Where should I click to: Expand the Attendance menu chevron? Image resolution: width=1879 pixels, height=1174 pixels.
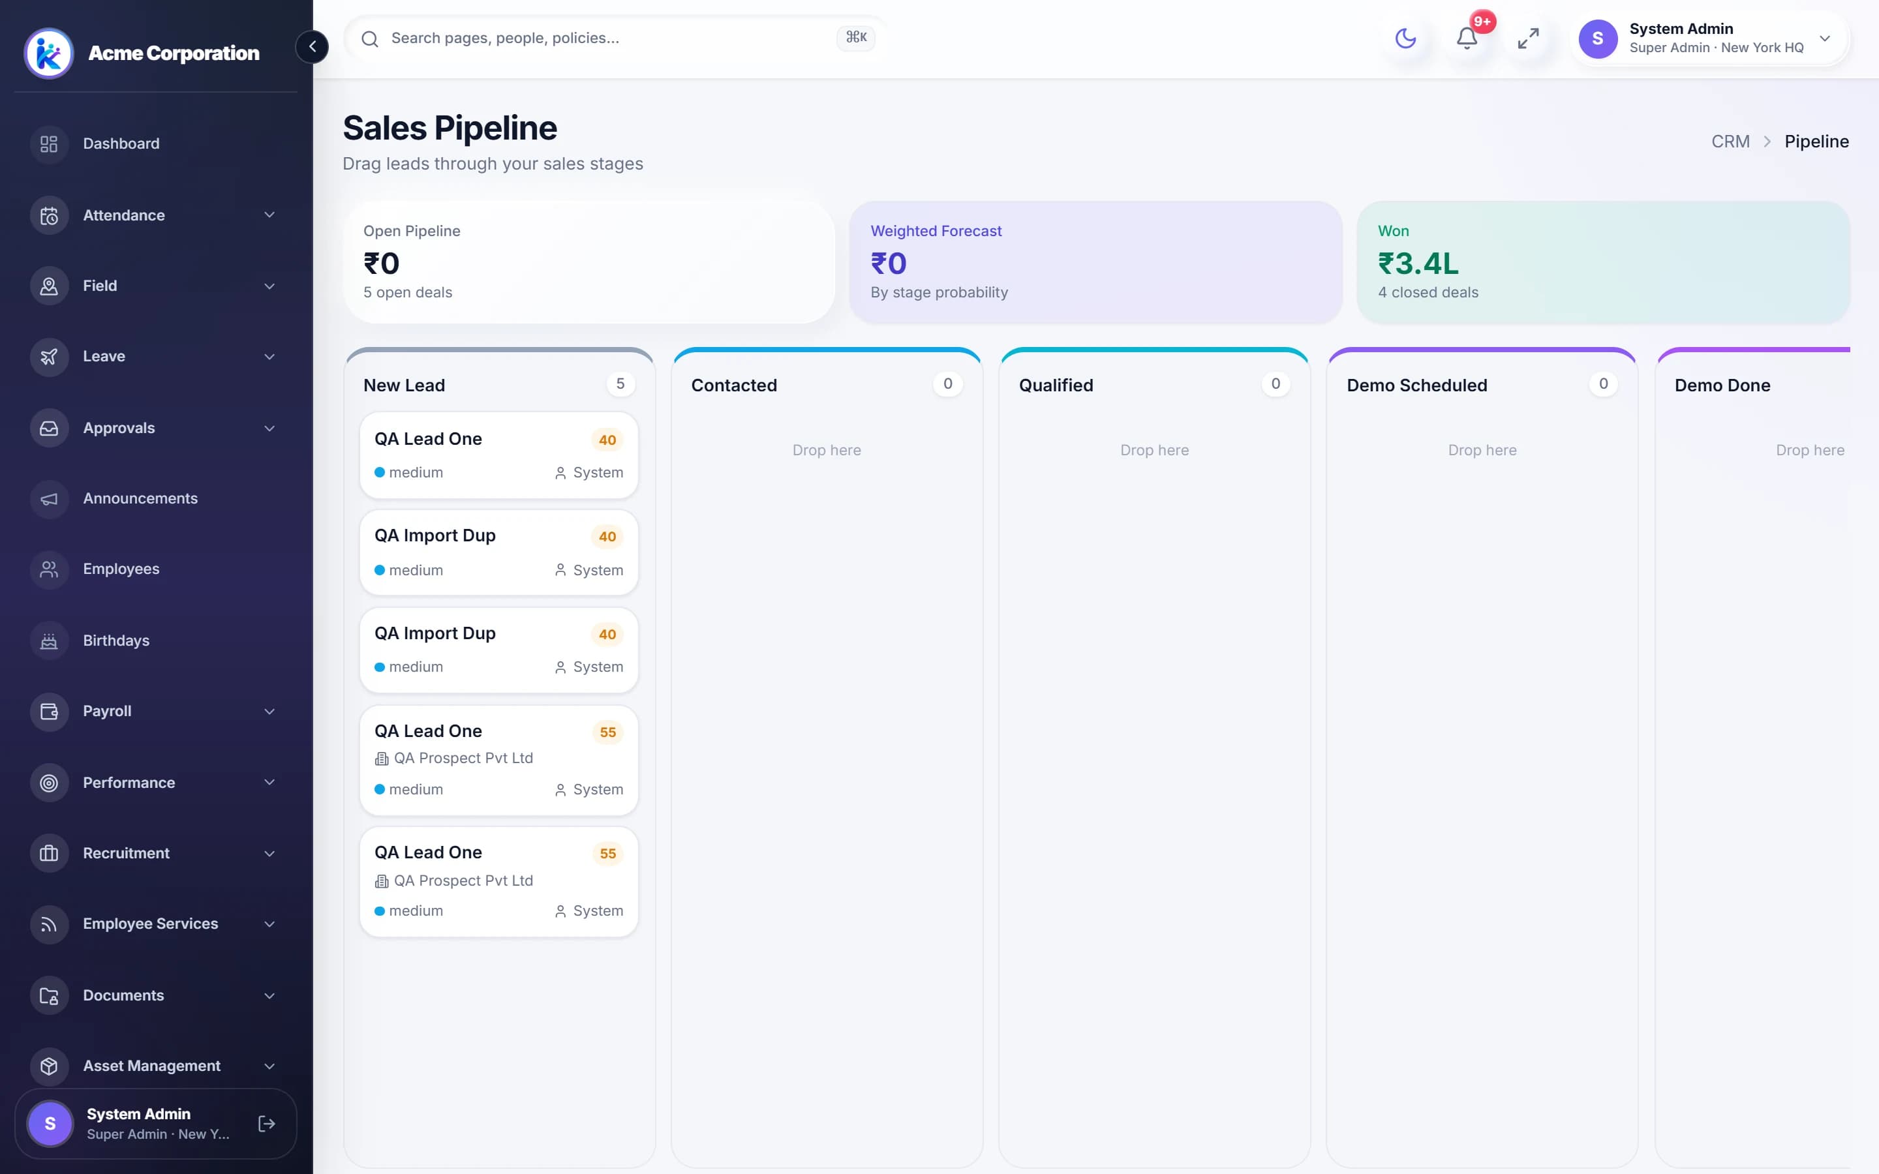269,215
